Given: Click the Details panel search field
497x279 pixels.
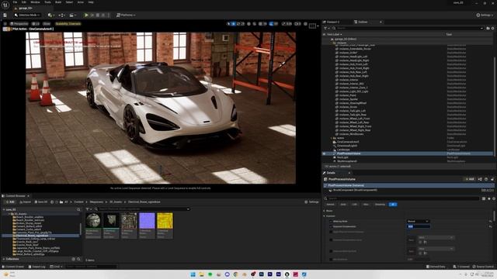Looking at the screenshot, I should pos(402,198).
